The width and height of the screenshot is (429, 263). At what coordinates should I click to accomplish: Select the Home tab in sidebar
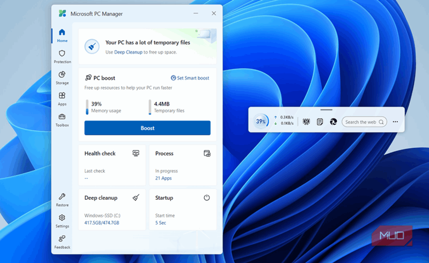click(x=62, y=35)
